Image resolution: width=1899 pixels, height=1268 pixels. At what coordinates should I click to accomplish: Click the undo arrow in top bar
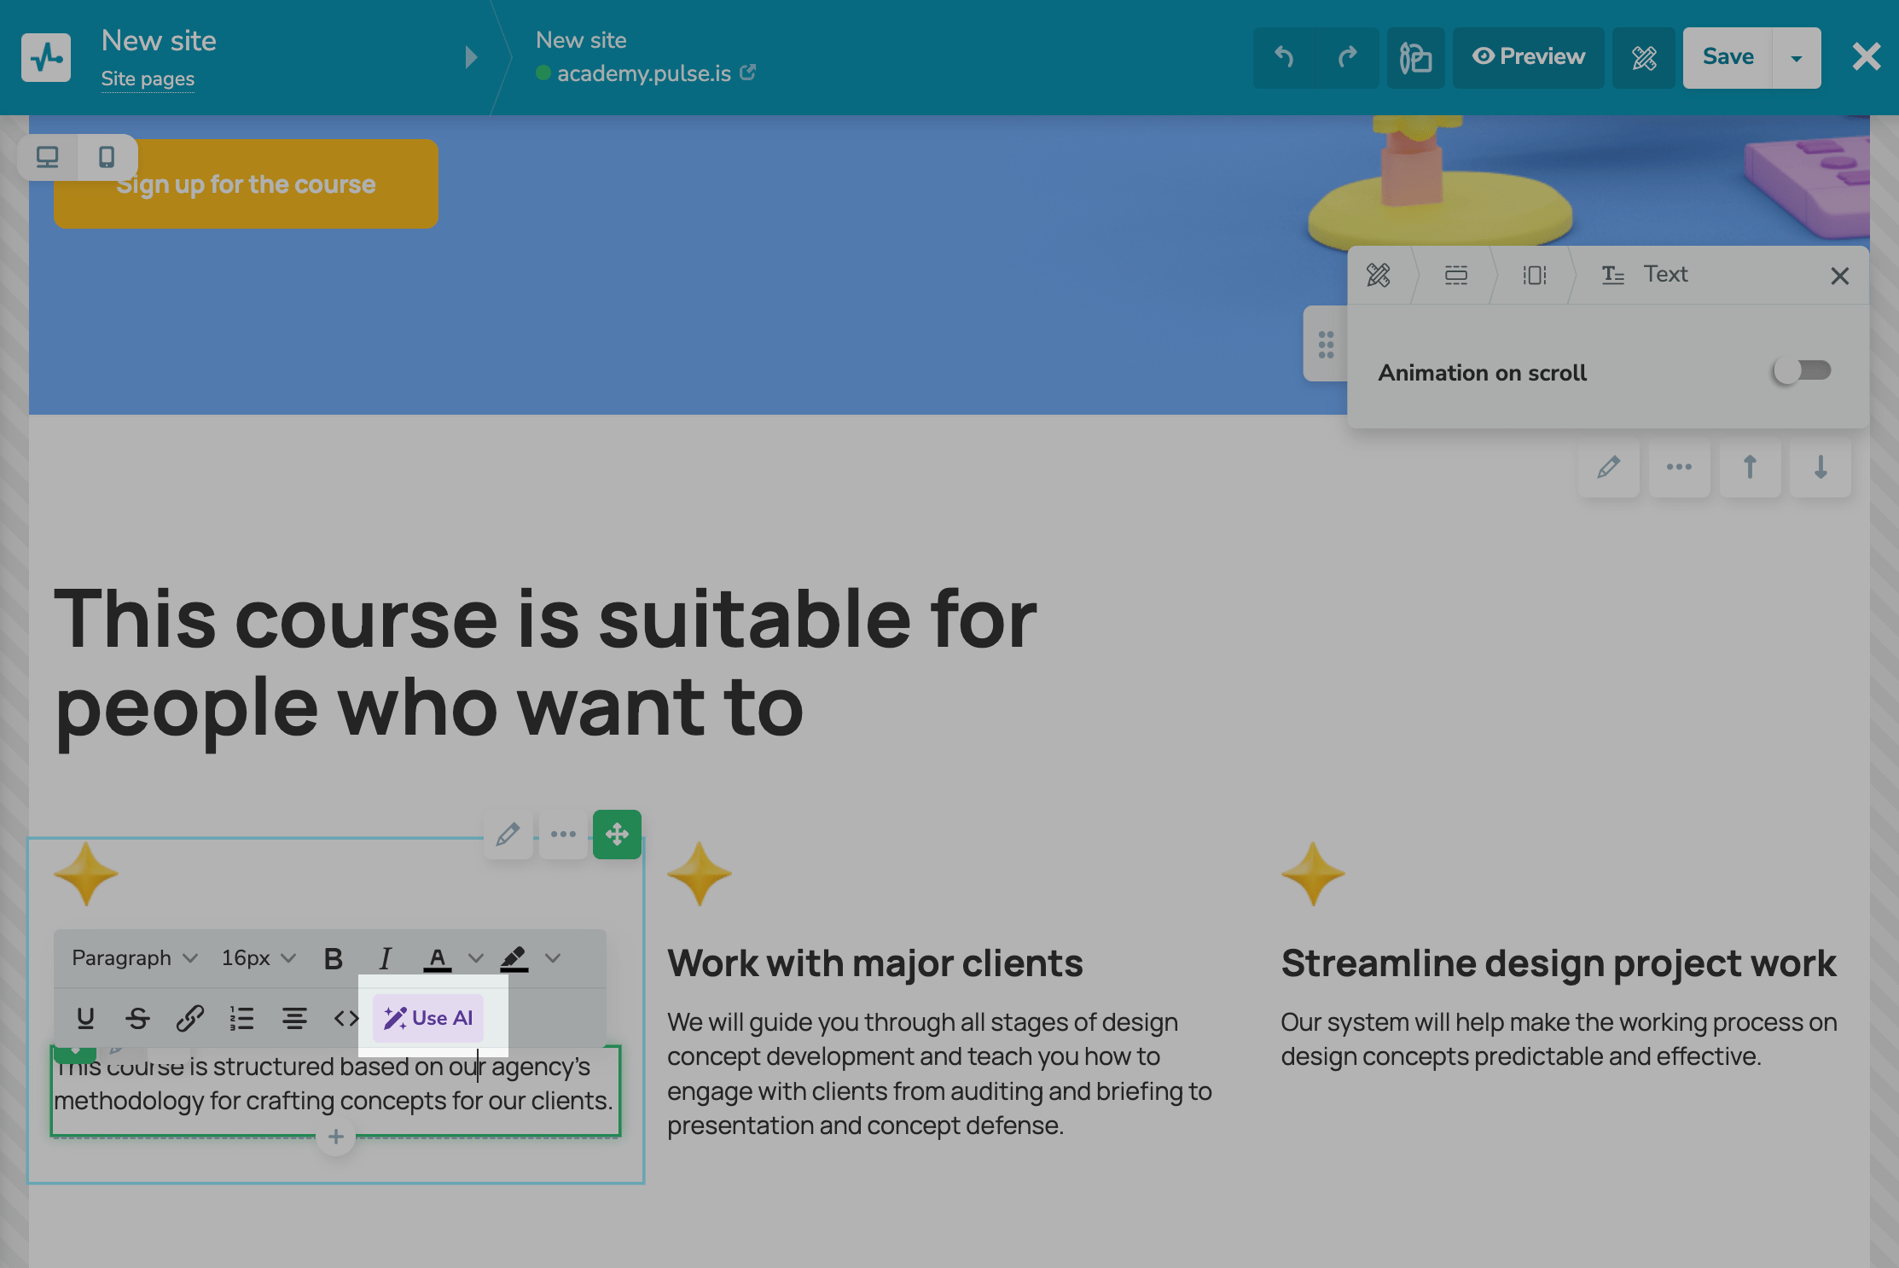tap(1284, 57)
